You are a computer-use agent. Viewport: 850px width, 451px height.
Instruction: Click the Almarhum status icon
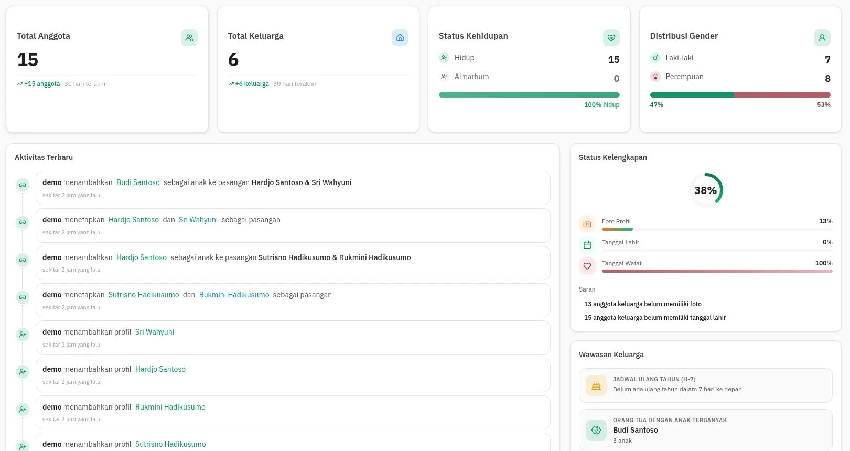444,77
